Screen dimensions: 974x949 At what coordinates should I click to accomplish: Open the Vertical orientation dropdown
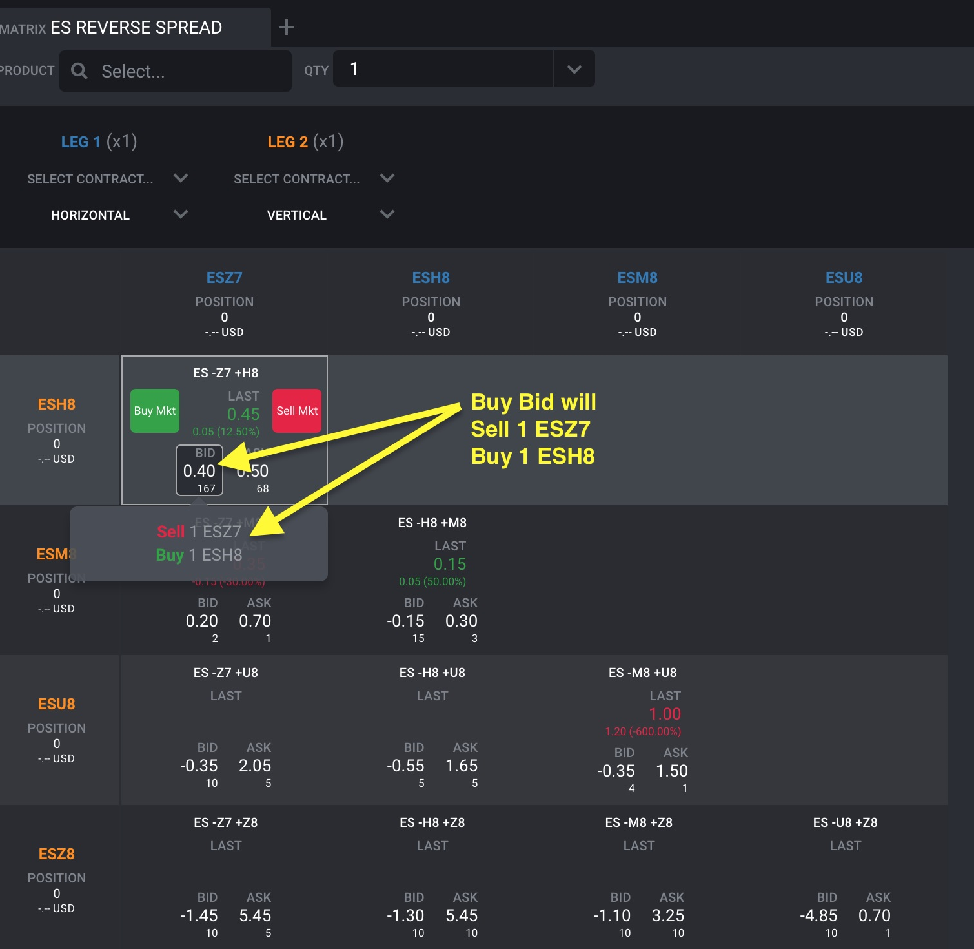[x=387, y=214]
